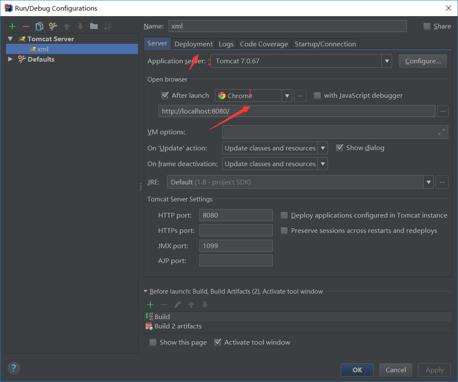
Task: Open the Chrome browser dropdown
Action: click(x=287, y=96)
